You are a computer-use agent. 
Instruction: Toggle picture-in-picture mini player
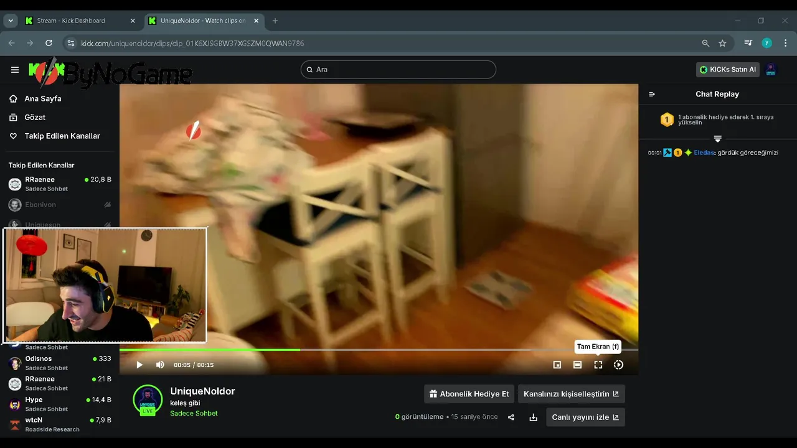[557, 365]
